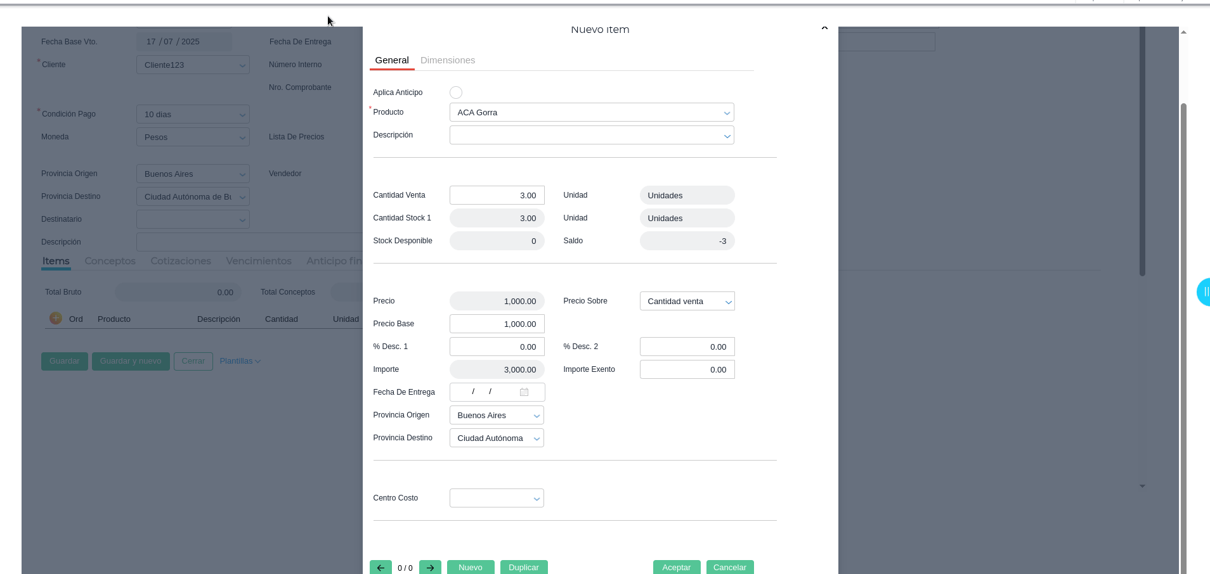Click the Cantidad Venta input field

pos(497,195)
